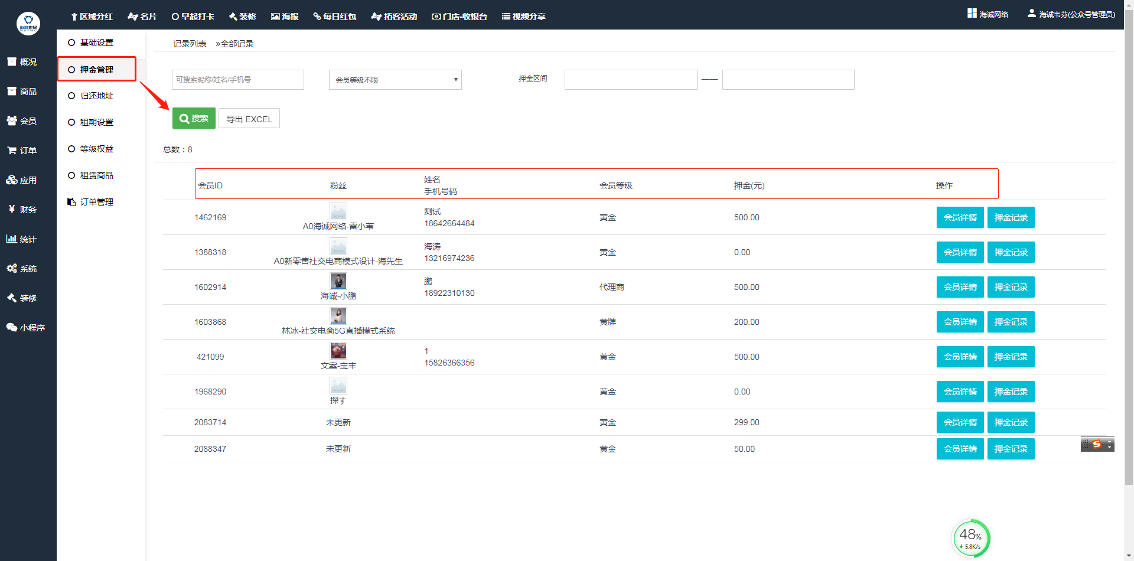The height and width of the screenshot is (561, 1134).
Task: Open the 会员 members section icon
Action: click(12, 121)
